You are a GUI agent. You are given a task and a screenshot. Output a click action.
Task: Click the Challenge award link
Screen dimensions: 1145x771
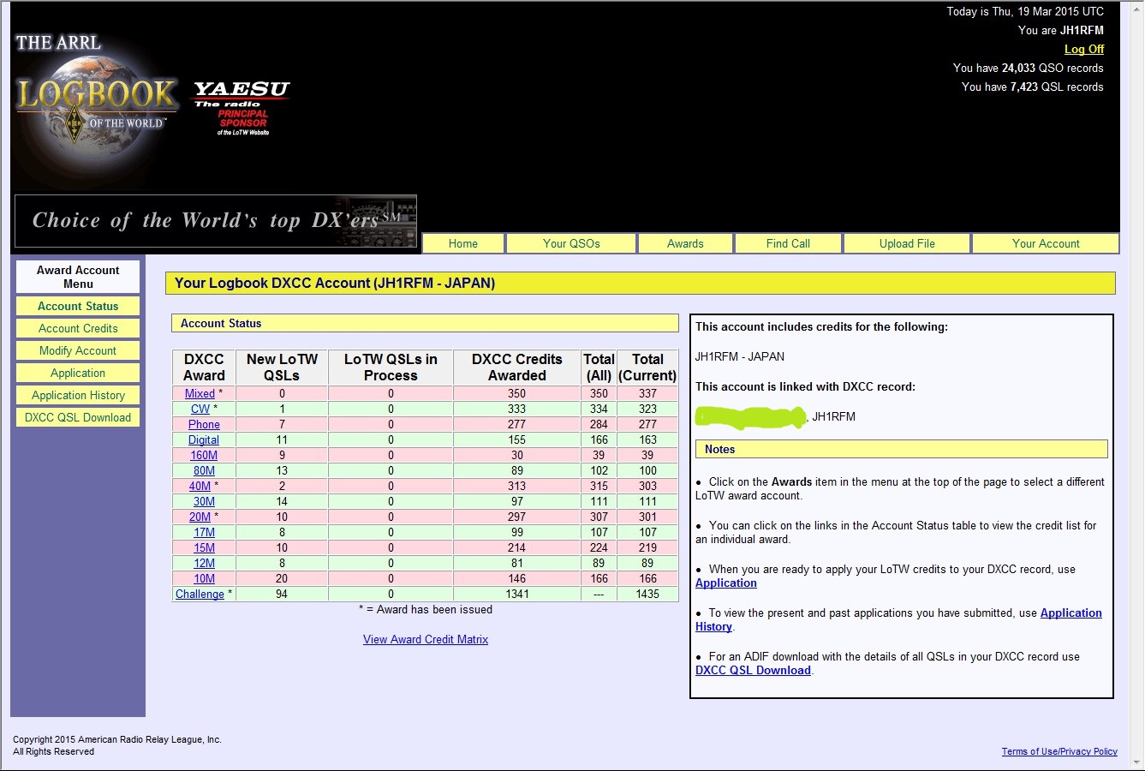200,594
